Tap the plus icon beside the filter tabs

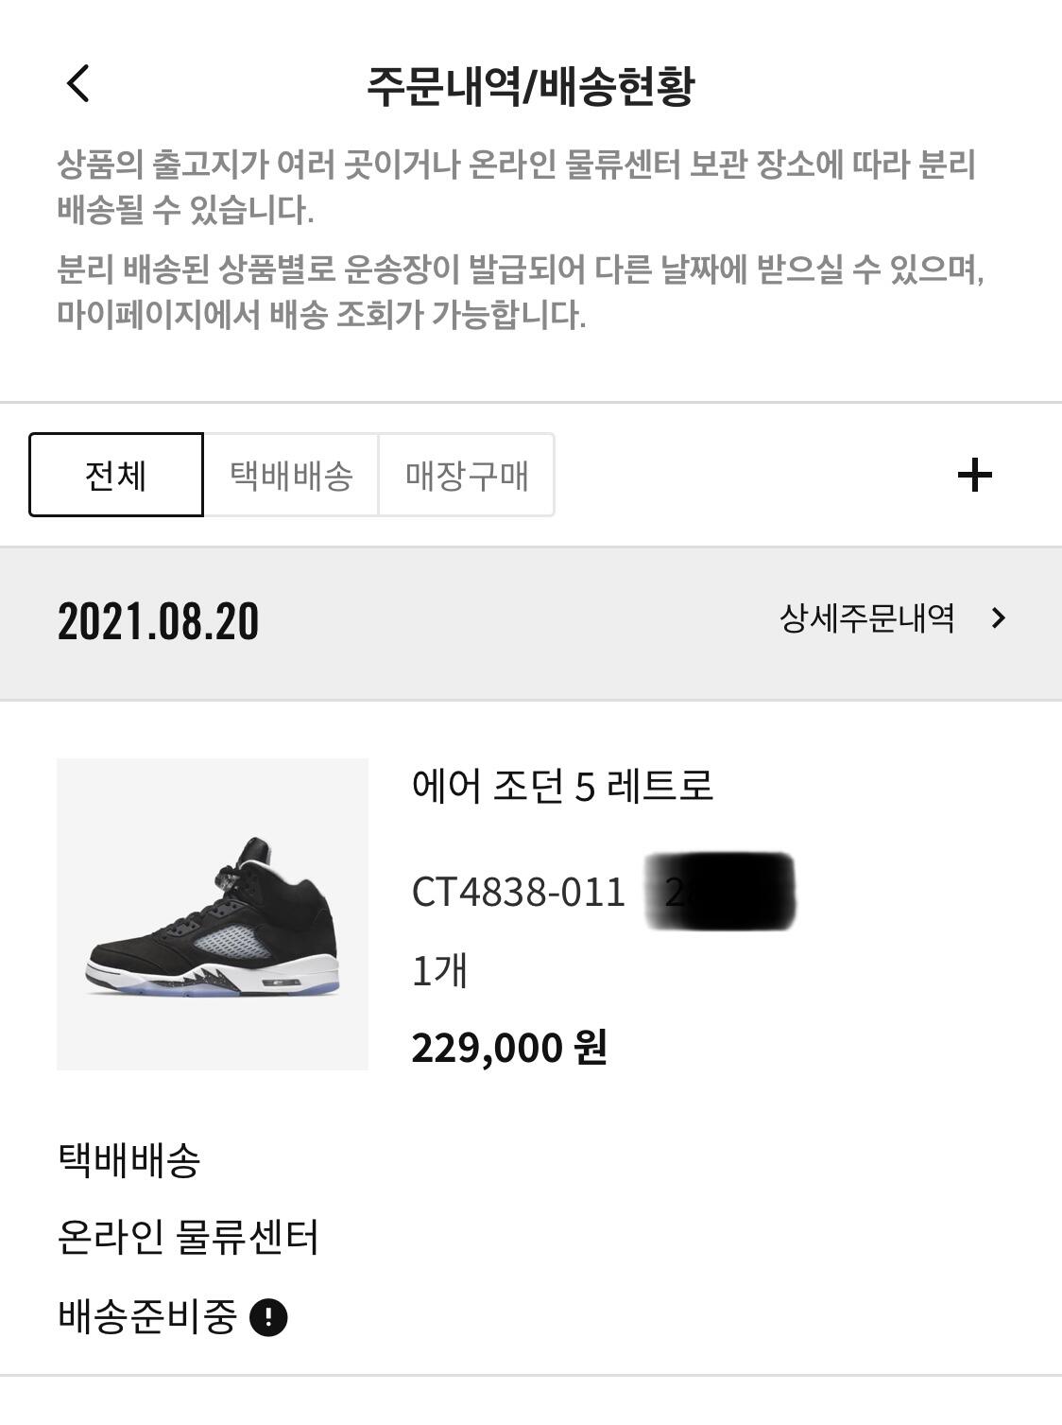(x=974, y=475)
